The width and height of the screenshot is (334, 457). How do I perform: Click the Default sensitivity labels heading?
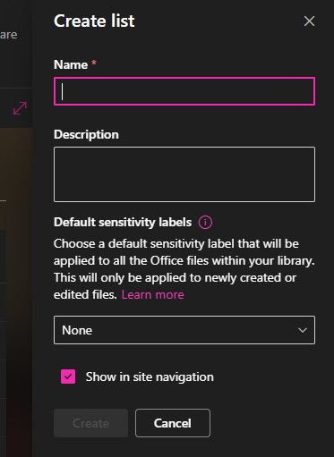pyautogui.click(x=123, y=223)
